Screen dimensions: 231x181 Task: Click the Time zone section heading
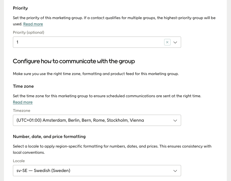(x=23, y=86)
